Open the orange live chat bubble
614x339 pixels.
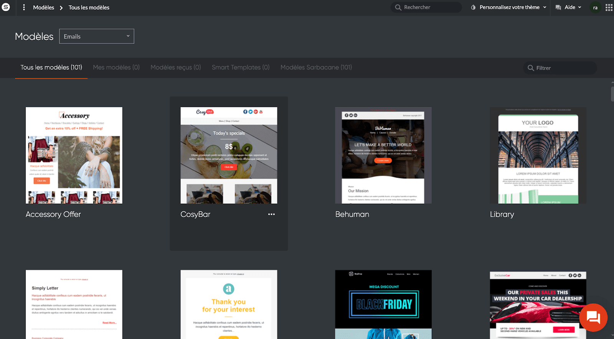593,318
